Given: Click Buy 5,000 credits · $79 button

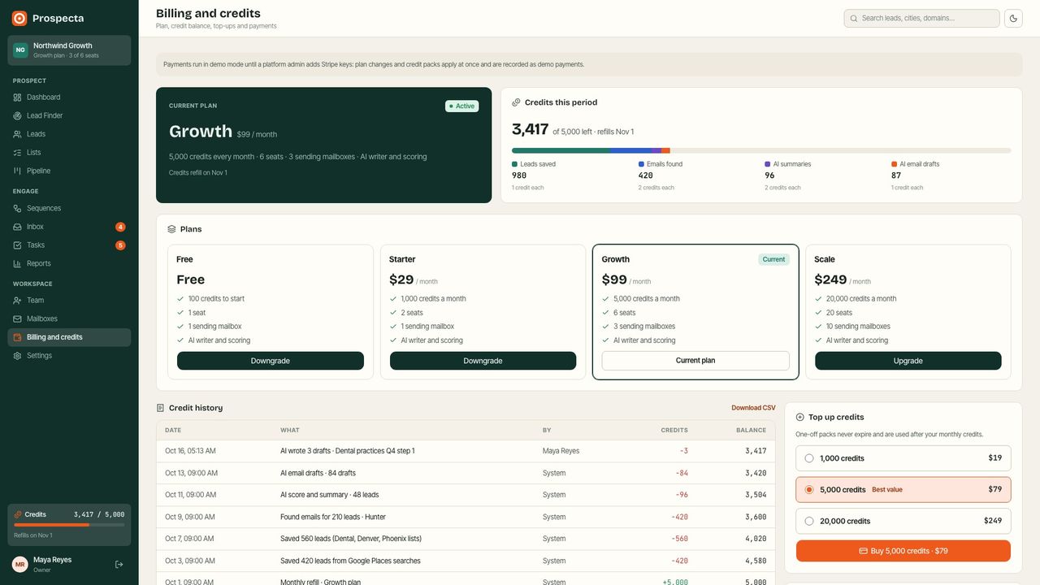Looking at the screenshot, I should pos(903,551).
